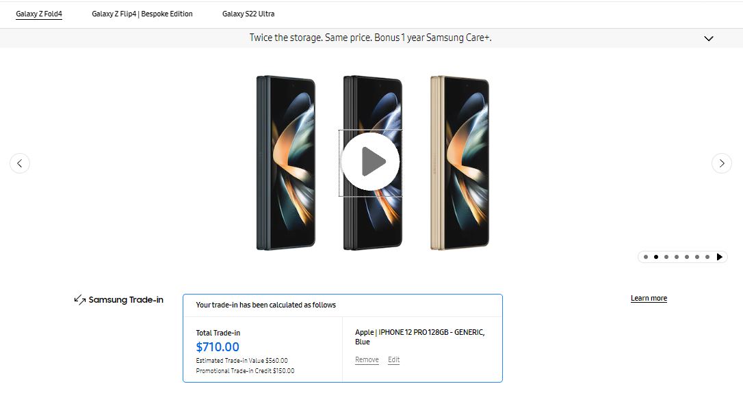This screenshot has width=743, height=397.
Task: Open the Galaxy Z Fold4 tab
Action: (x=39, y=14)
